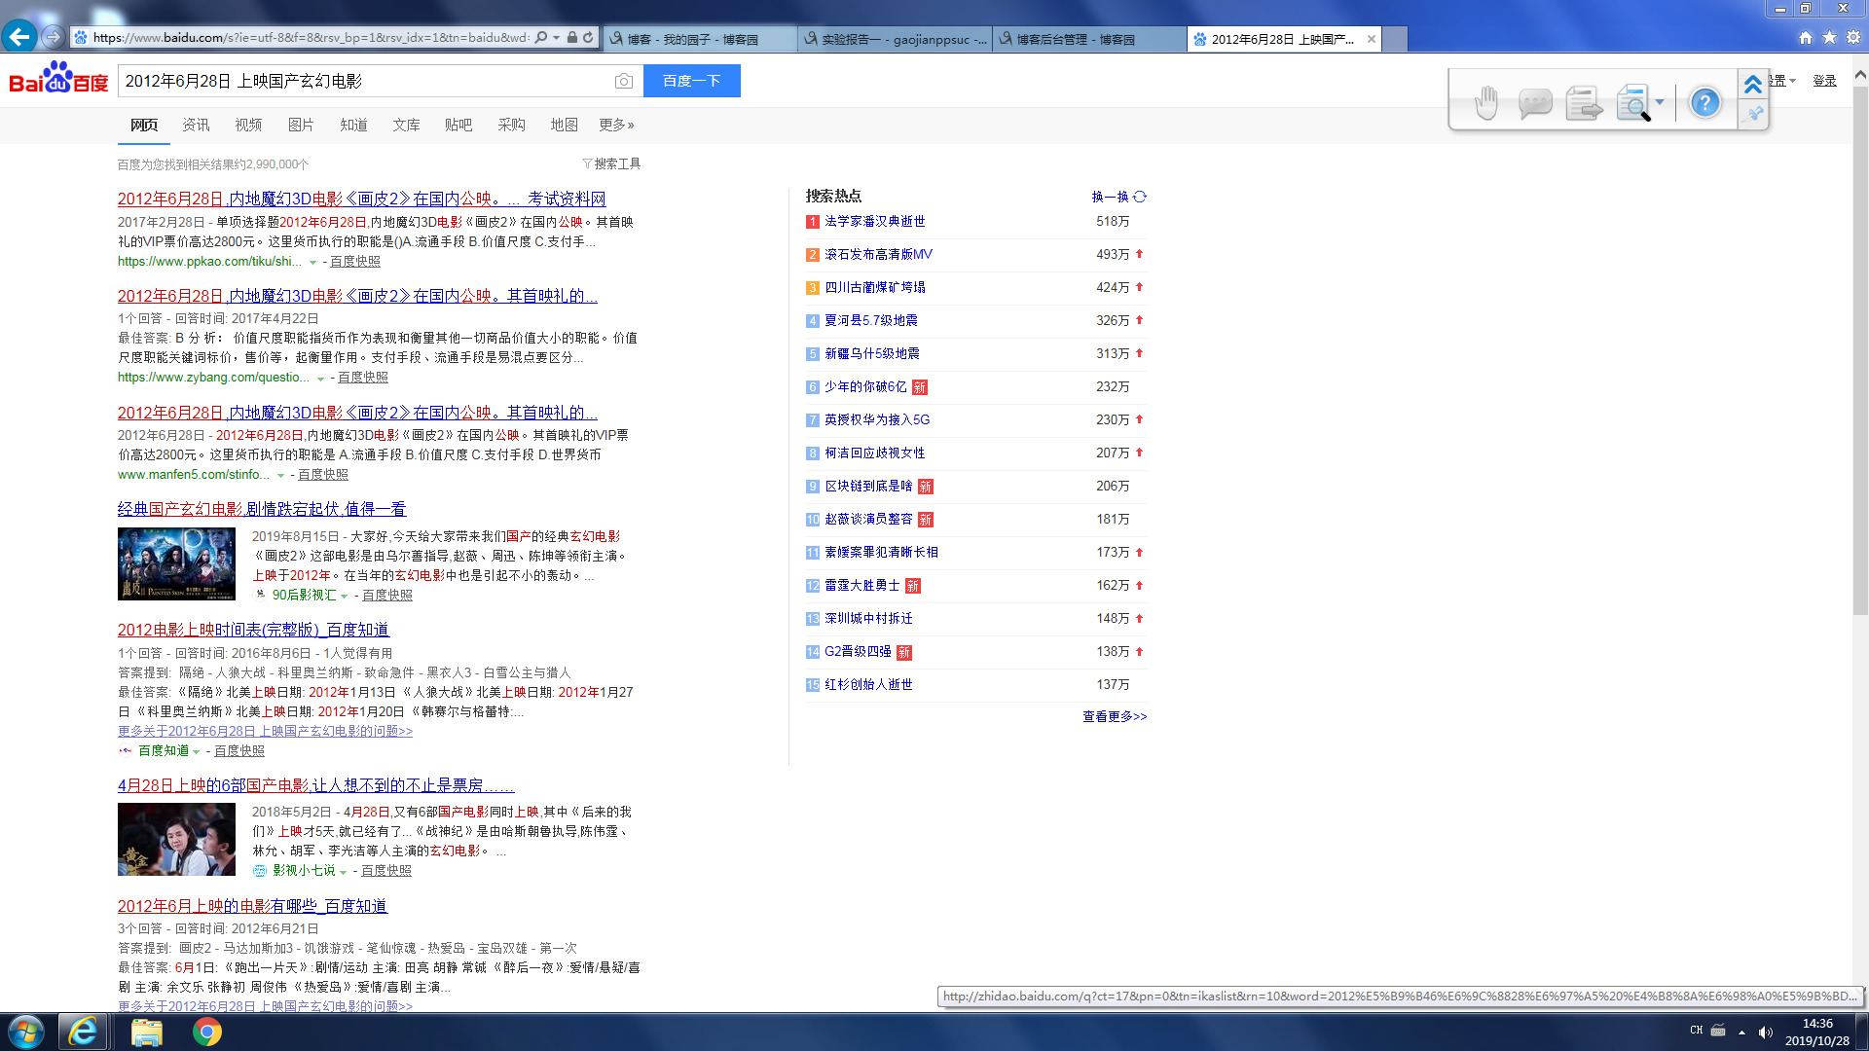Collapse floating toolbar with double chevron
1869x1051 pixels.
coord(1753,84)
